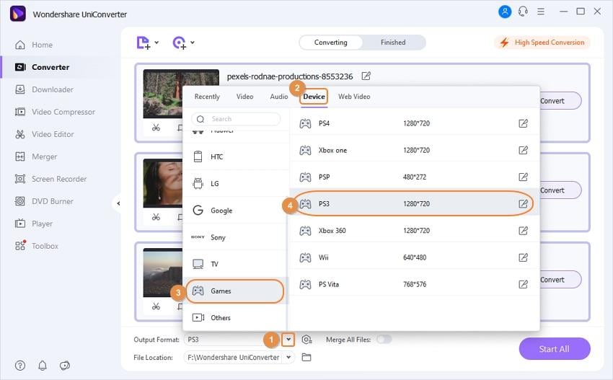Switch to the Finished tab

point(393,43)
